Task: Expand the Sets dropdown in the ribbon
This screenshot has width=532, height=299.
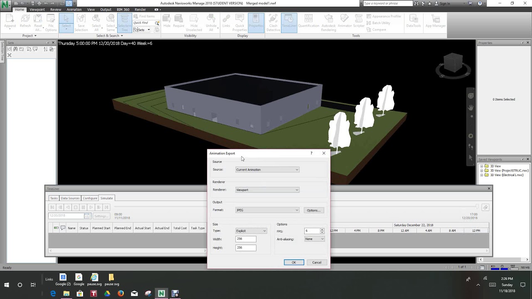Action: [142, 30]
